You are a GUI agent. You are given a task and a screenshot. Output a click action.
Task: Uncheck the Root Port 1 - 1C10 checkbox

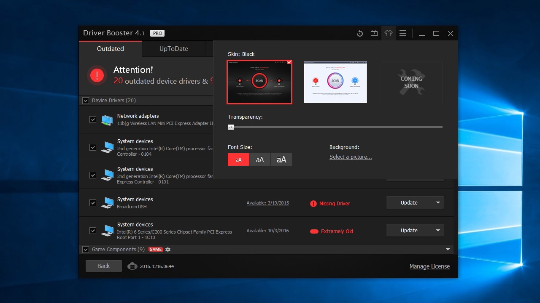(x=93, y=231)
